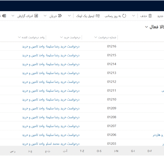The width and height of the screenshot is (164, 164).
Task: Open the dropdown arrow next to جریان
Action: [x=45, y=16]
